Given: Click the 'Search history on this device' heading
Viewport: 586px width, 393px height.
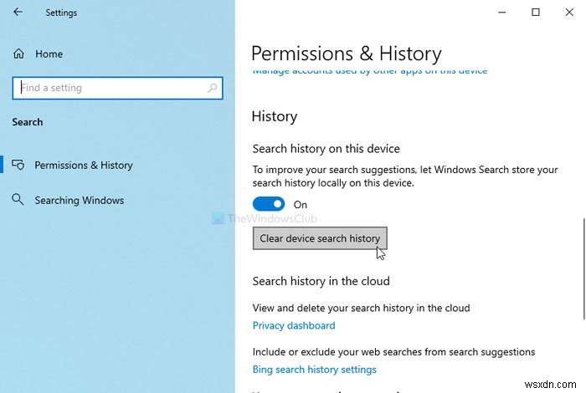Looking at the screenshot, I should coord(326,149).
